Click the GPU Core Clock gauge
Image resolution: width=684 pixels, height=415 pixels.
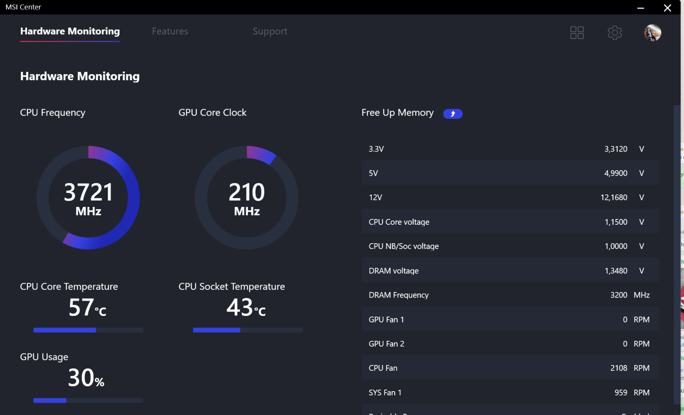pyautogui.click(x=246, y=198)
